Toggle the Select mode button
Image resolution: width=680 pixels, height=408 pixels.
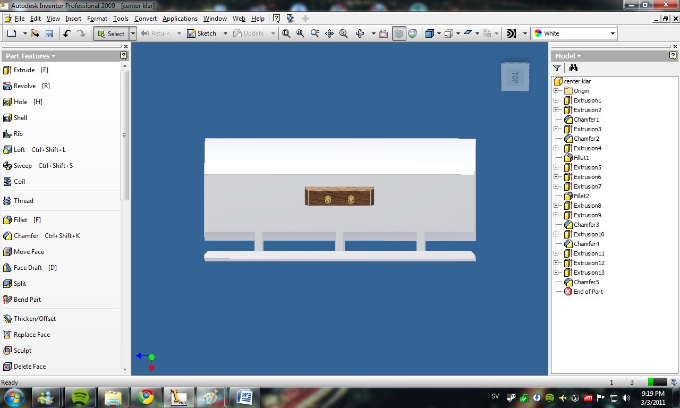coord(111,33)
